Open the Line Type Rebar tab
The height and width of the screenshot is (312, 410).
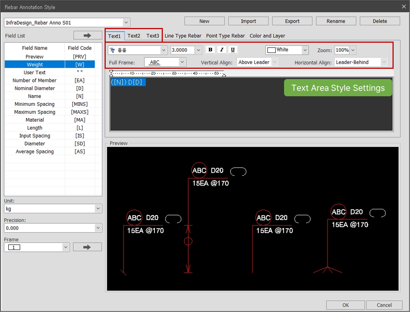click(x=183, y=36)
